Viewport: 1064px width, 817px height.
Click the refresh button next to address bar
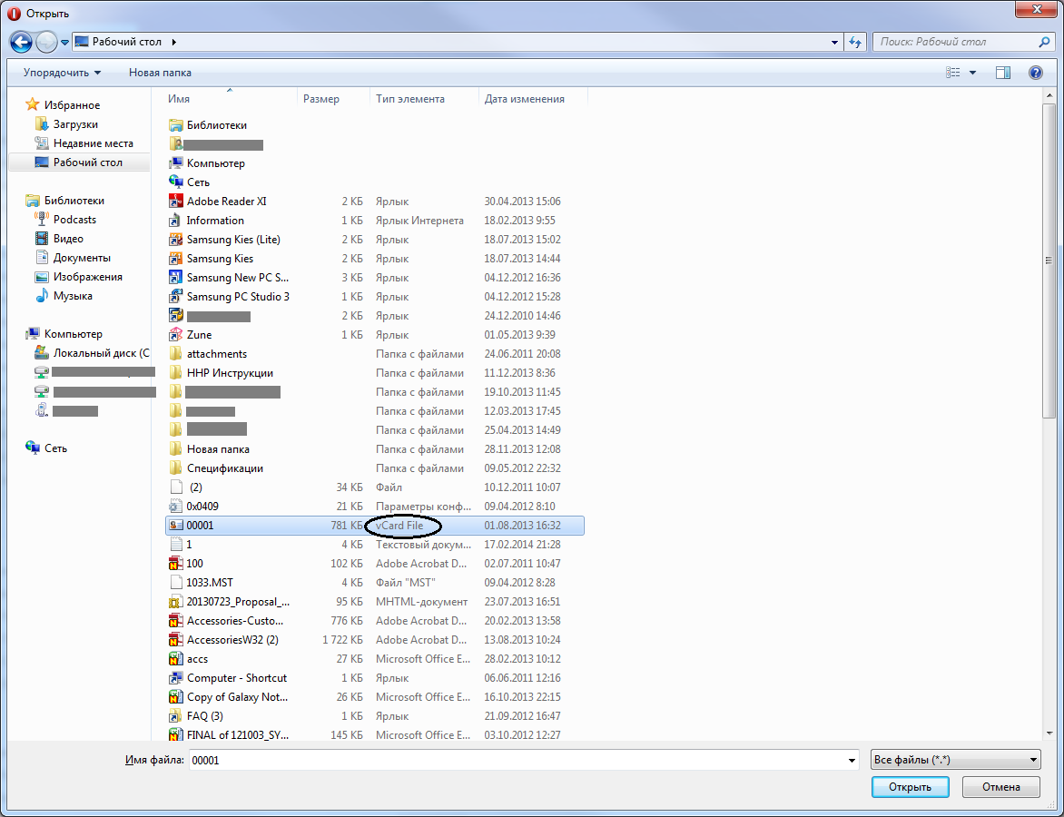click(x=855, y=42)
